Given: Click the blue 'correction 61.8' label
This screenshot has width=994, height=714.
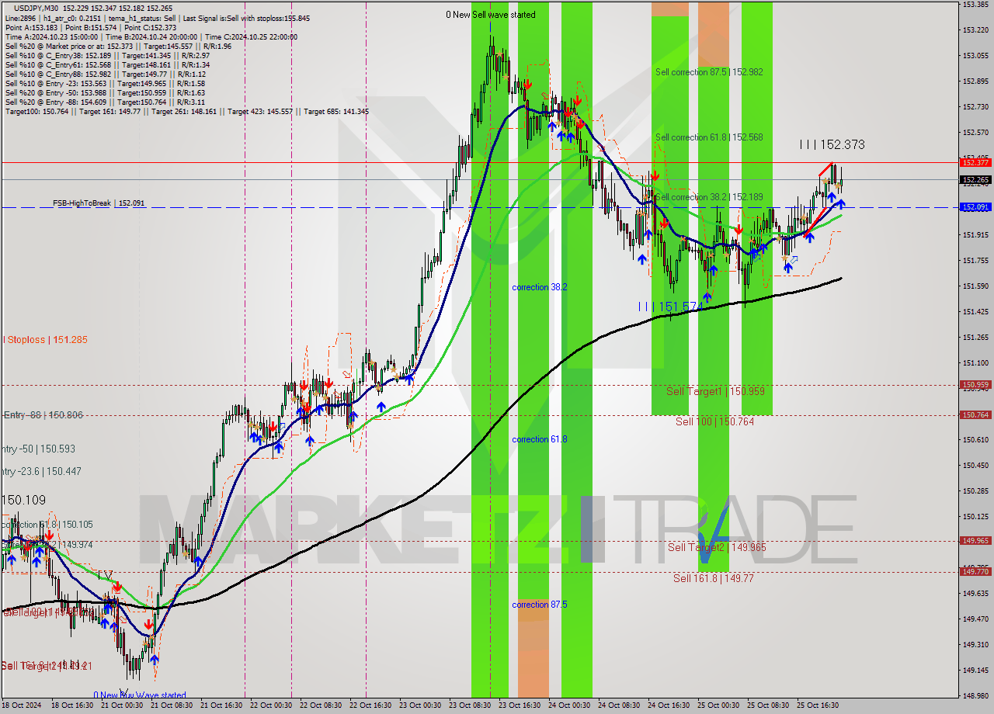Looking at the screenshot, I should (539, 439).
